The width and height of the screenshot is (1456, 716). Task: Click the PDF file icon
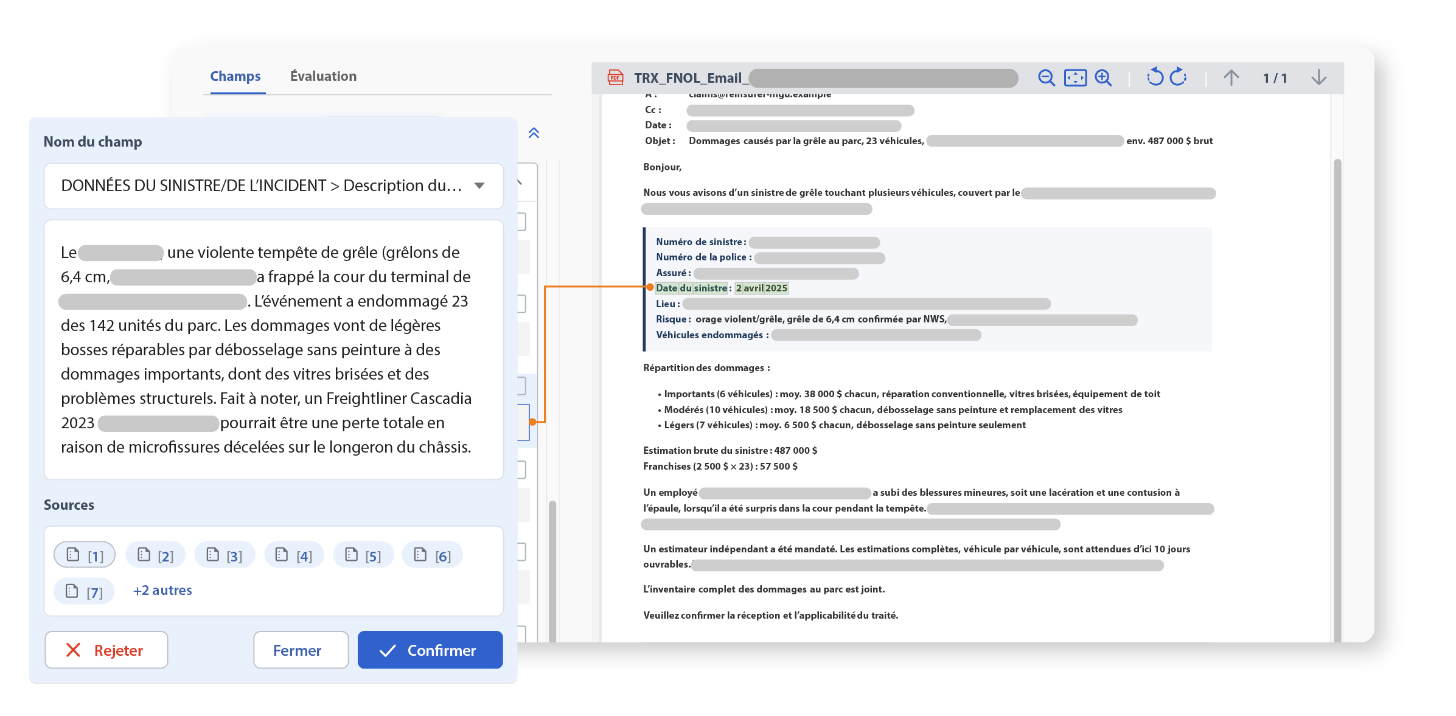[616, 78]
